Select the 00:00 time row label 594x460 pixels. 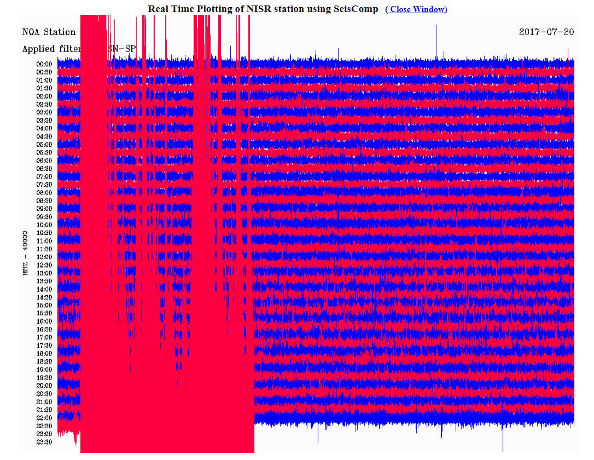click(x=44, y=64)
